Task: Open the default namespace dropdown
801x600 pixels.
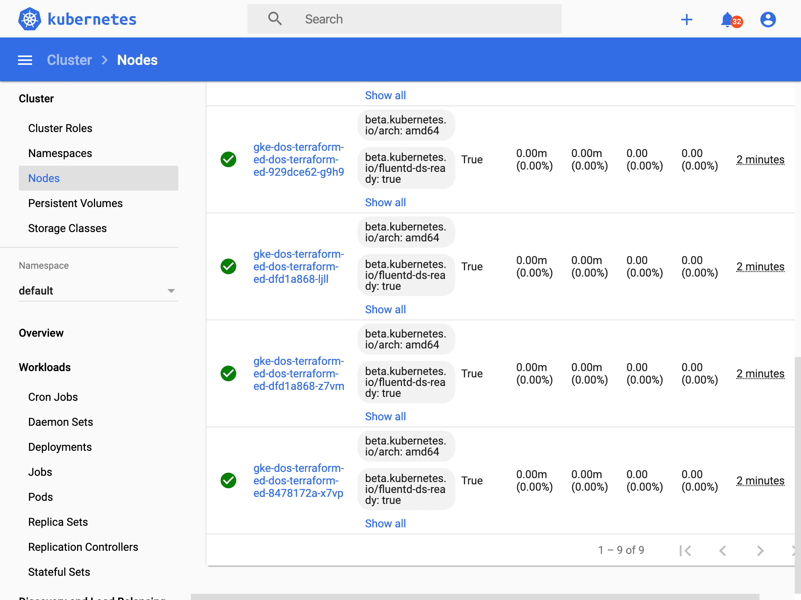Action: pos(99,291)
